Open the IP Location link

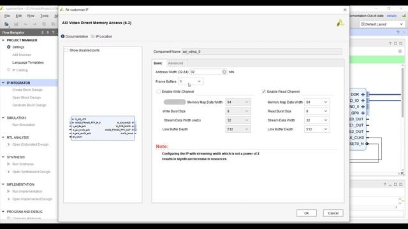104,36
